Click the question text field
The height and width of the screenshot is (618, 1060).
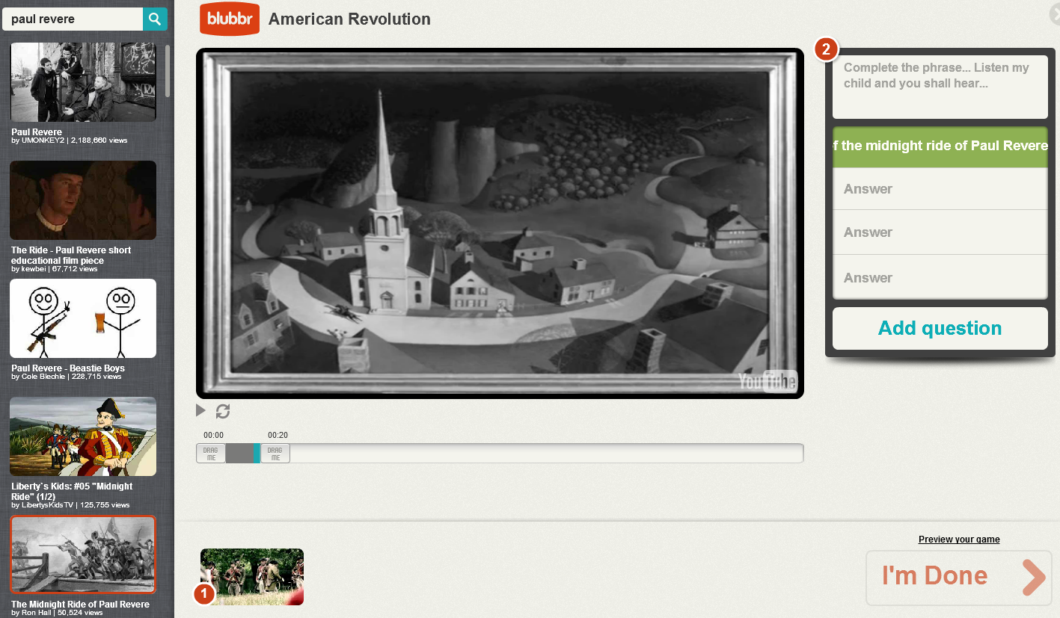[940, 87]
